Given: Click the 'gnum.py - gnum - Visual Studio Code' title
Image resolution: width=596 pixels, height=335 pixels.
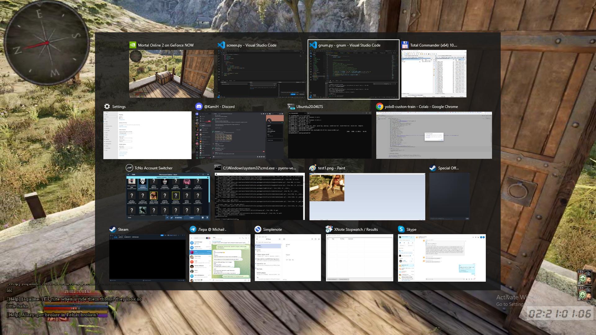Looking at the screenshot, I should point(349,45).
